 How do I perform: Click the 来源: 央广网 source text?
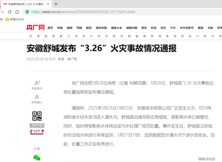[x=67, y=59]
